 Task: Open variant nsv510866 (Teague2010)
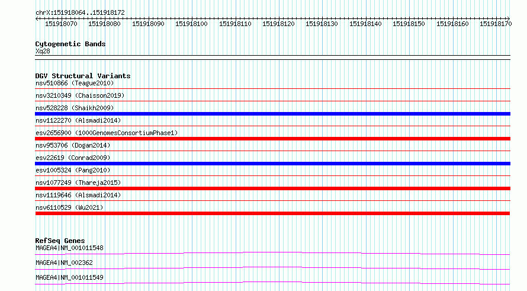(75, 83)
